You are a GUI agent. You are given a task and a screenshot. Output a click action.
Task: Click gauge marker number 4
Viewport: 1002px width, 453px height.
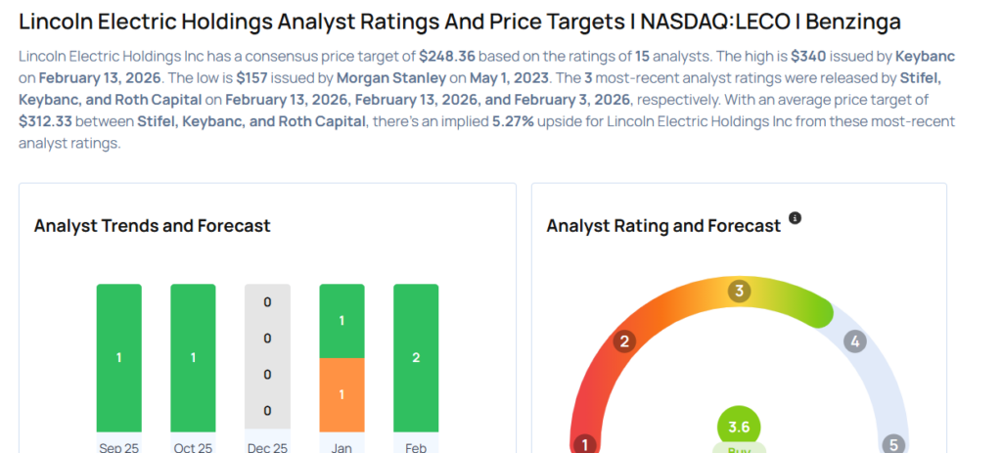click(x=855, y=341)
